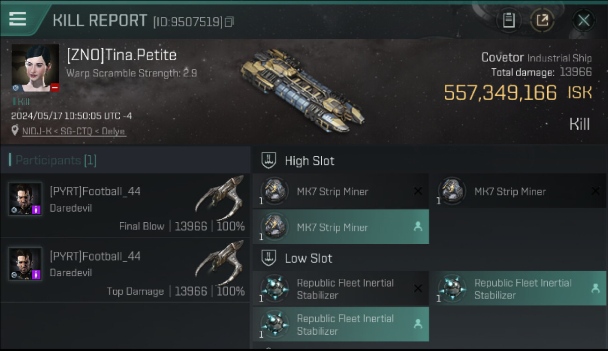View Tina.Petite's character portrait
This screenshot has height=351, width=608.
tap(35, 68)
